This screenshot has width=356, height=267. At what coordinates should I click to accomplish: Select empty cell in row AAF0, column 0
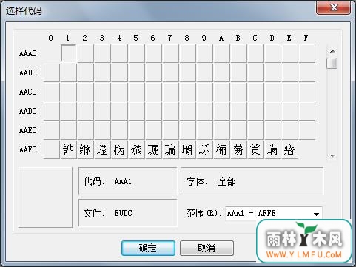pyautogui.click(x=51, y=149)
